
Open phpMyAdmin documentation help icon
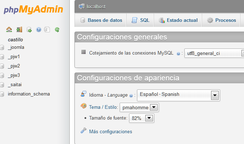click(x=39, y=29)
